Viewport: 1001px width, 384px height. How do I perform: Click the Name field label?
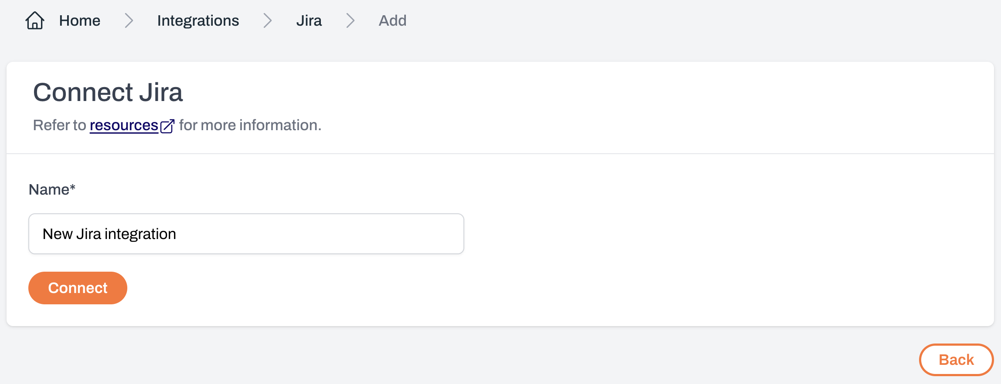(48, 190)
